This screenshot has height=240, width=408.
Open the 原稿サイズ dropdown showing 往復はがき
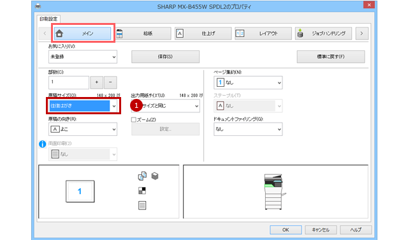point(83,106)
